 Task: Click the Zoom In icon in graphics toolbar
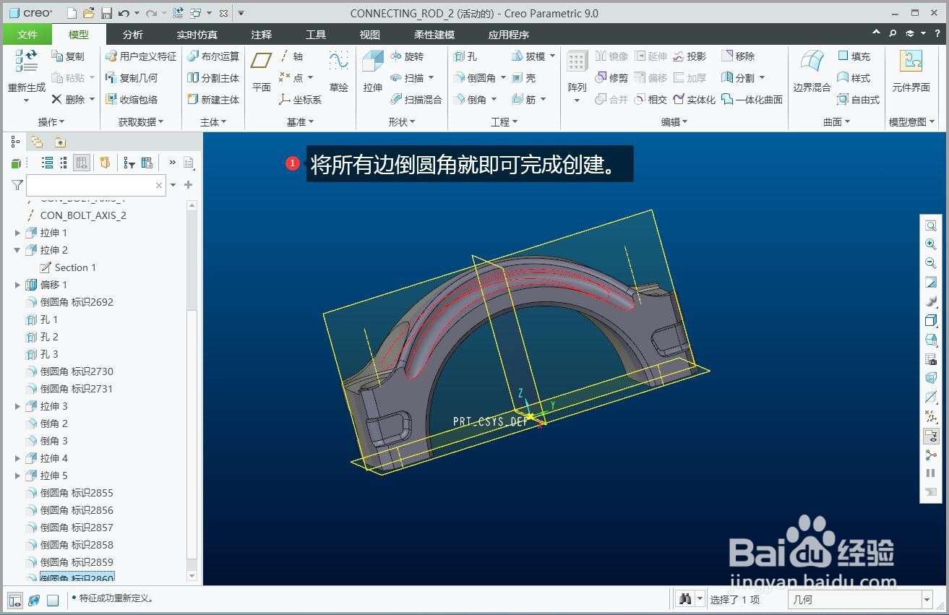point(931,244)
